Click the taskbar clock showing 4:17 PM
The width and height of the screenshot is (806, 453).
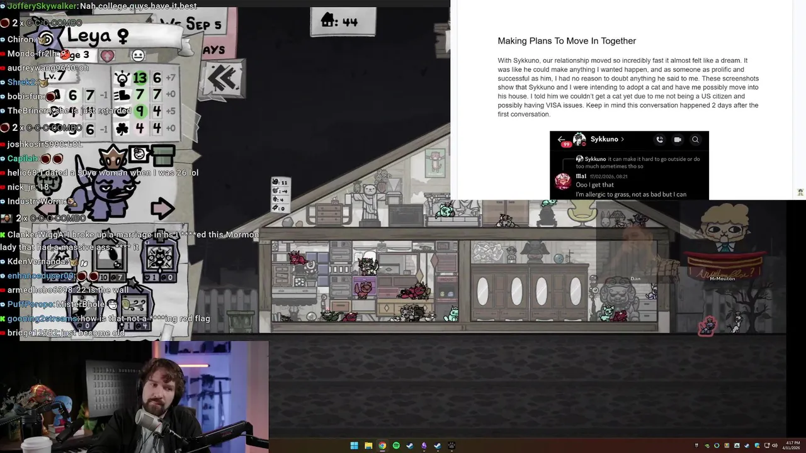tap(791, 446)
